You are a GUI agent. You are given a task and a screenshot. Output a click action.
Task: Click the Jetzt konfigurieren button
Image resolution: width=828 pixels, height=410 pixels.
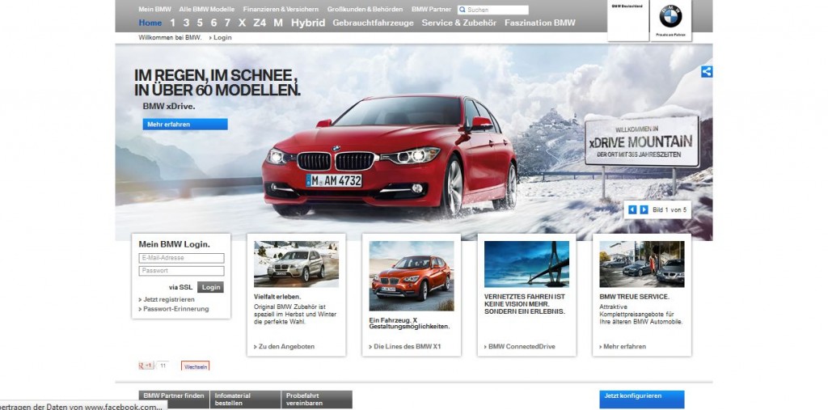[641, 397]
